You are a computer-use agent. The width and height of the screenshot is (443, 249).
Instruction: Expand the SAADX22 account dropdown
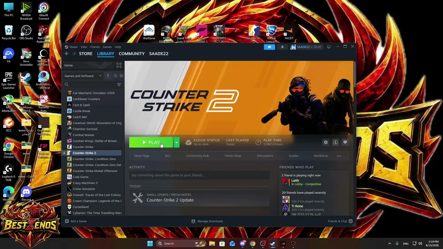pos(306,47)
